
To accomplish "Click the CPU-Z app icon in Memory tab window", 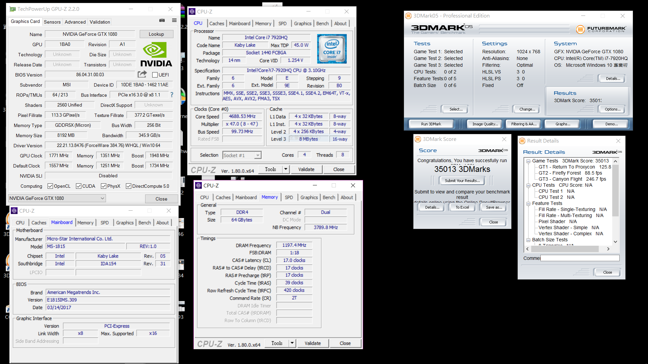I will coord(198,185).
